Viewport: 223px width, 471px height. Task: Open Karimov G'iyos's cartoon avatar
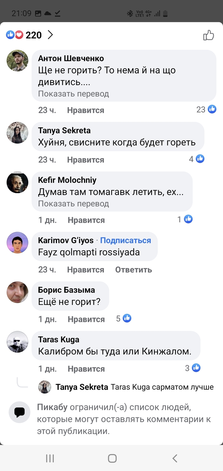pyautogui.click(x=18, y=243)
